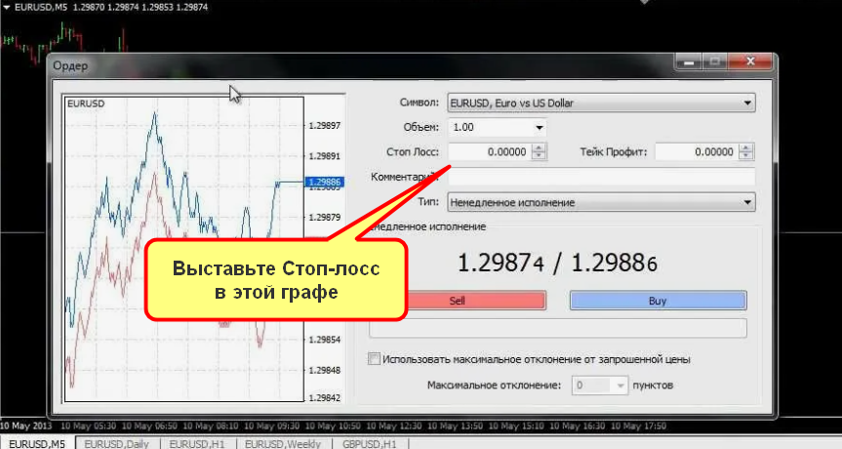Increase Тейк Профит with up arrow
Viewport: 842px width, 449px height.
pyautogui.click(x=745, y=147)
